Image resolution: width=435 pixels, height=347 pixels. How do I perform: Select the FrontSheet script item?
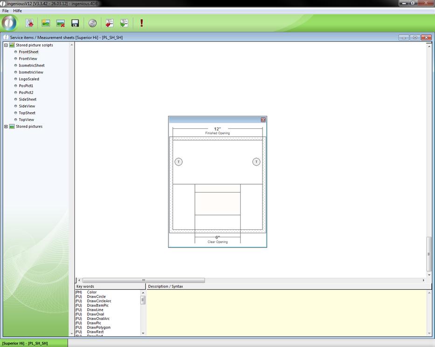(28, 52)
